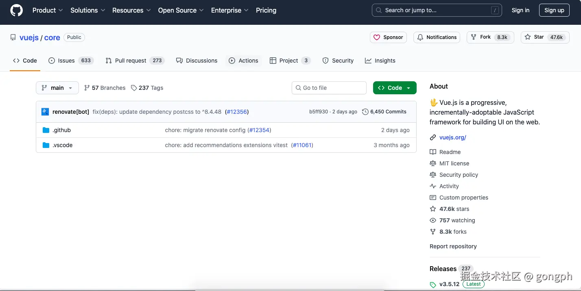
Task: Switch to the Issues tab
Action: pyautogui.click(x=71, y=61)
